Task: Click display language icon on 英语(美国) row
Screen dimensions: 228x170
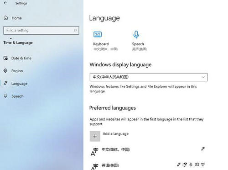Action: point(179,165)
